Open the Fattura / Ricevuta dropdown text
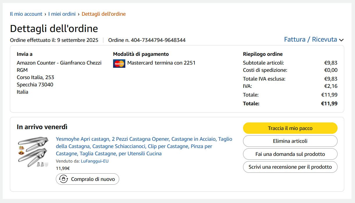 [x=310, y=40]
